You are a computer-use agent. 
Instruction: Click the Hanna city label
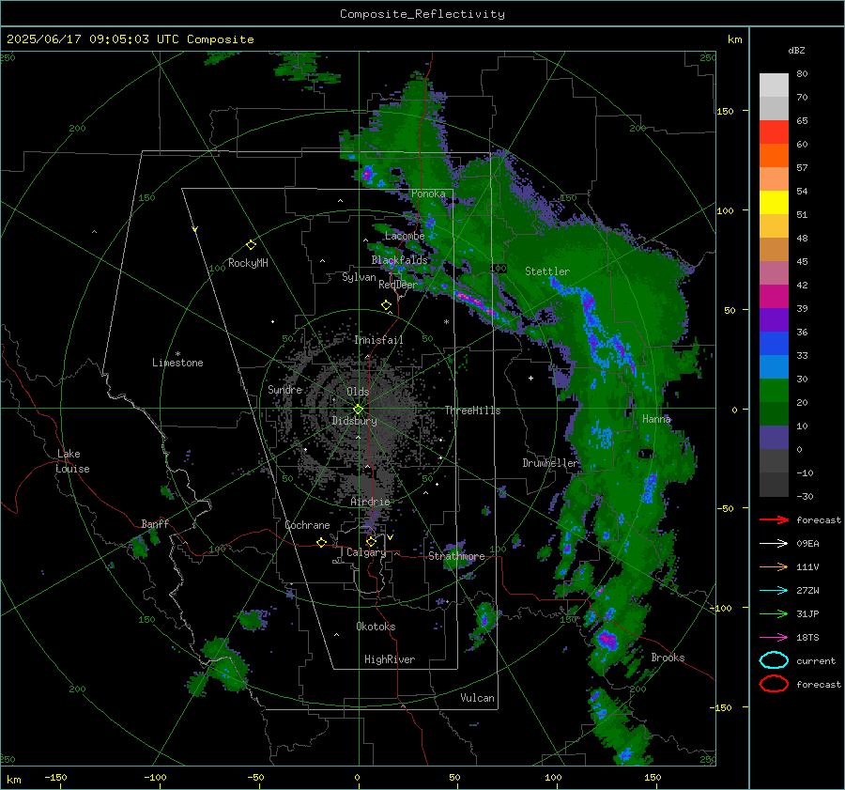click(656, 419)
